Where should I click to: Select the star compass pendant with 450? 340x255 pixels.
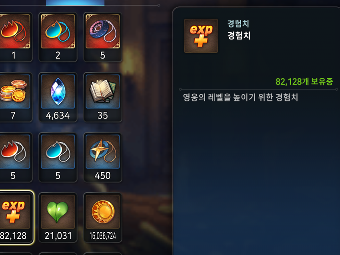(103, 157)
